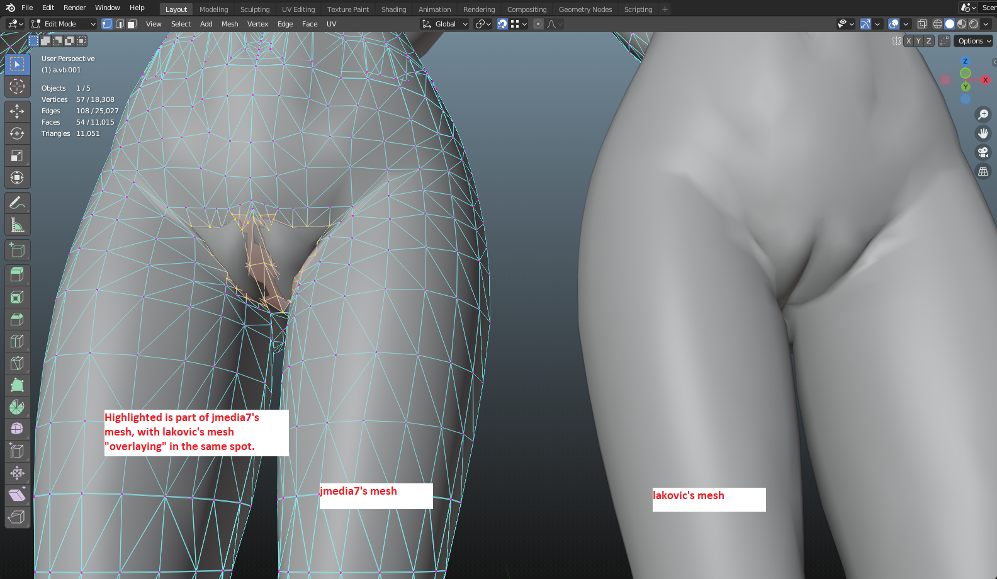The image size is (997, 579).
Task: Toggle snapping magnet button
Action: click(502, 24)
